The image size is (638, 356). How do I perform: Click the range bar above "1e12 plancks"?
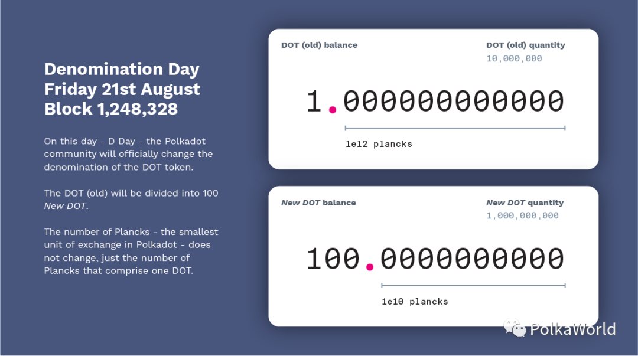[x=455, y=128]
